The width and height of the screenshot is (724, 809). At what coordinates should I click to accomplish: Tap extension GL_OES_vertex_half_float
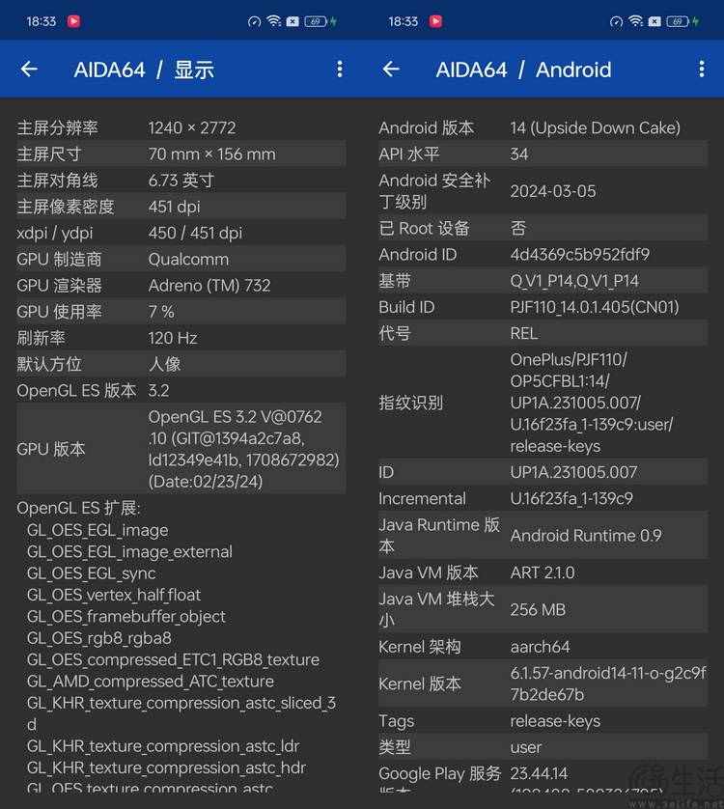(x=114, y=595)
